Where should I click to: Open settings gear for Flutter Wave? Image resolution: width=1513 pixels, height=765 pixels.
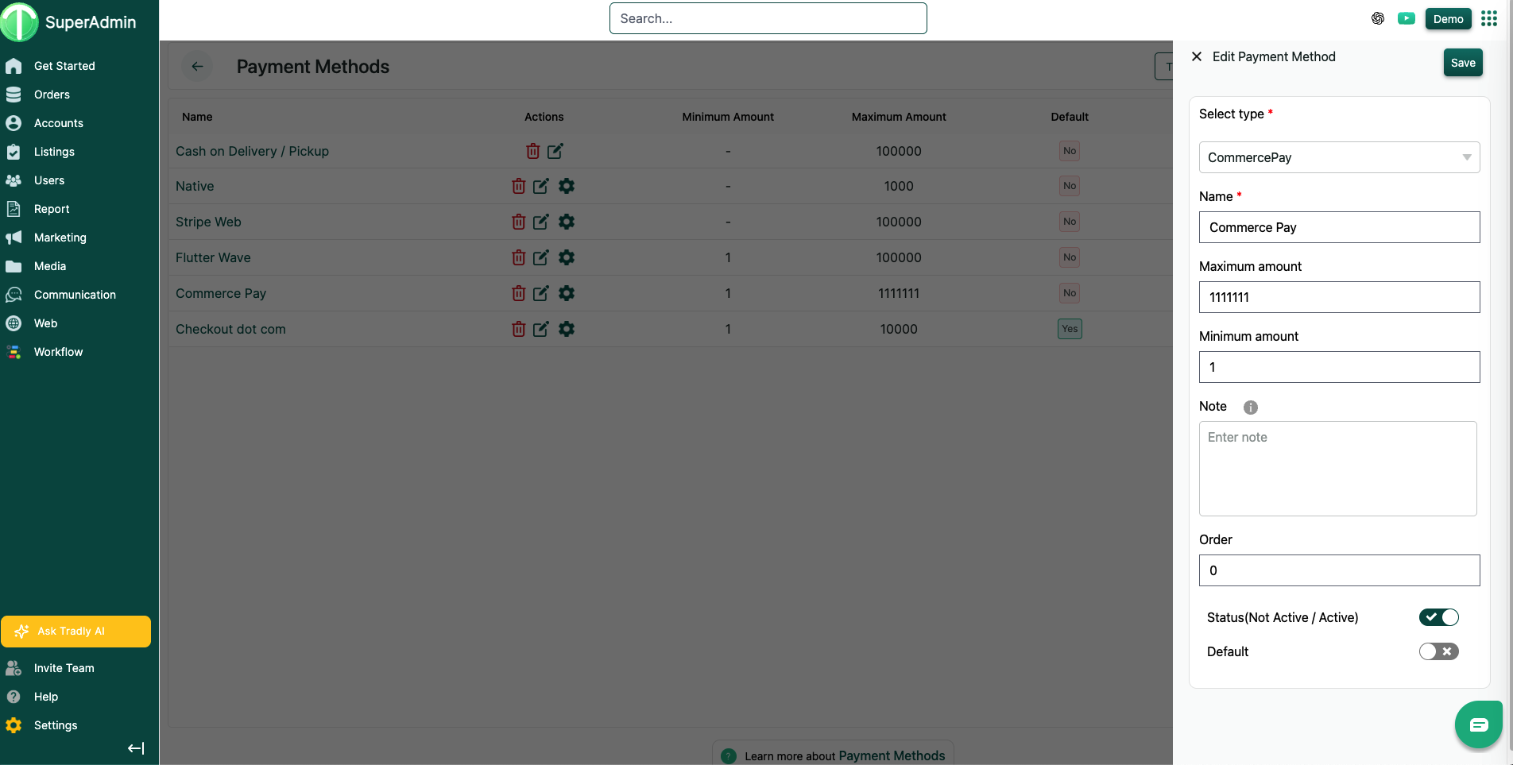(x=566, y=257)
